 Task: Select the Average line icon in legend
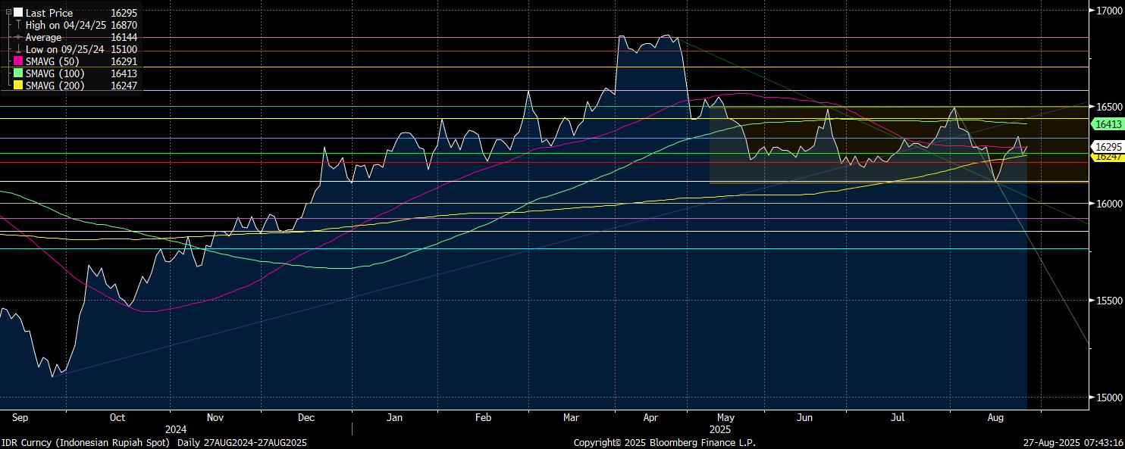[x=18, y=37]
